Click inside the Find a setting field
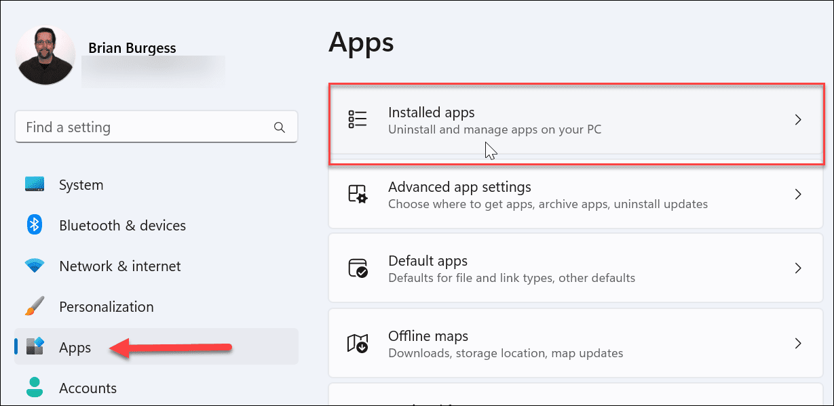Image resolution: width=834 pixels, height=406 pixels. click(136, 127)
